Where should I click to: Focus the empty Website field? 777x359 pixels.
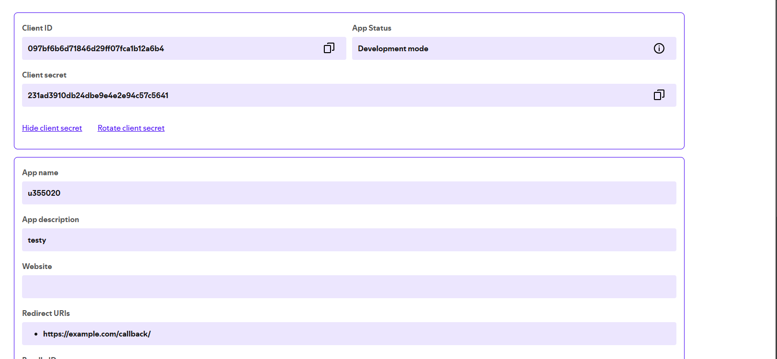pos(349,287)
